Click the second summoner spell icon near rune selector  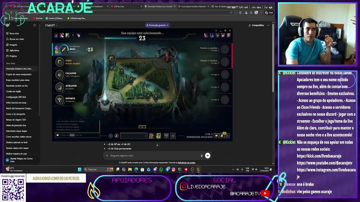coord(158,136)
